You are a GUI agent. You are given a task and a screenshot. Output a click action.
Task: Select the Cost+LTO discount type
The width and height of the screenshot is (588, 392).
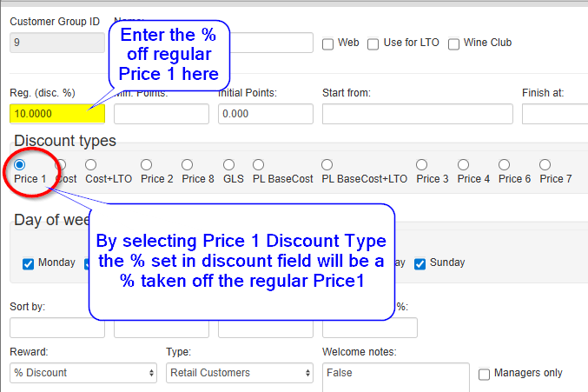90,164
